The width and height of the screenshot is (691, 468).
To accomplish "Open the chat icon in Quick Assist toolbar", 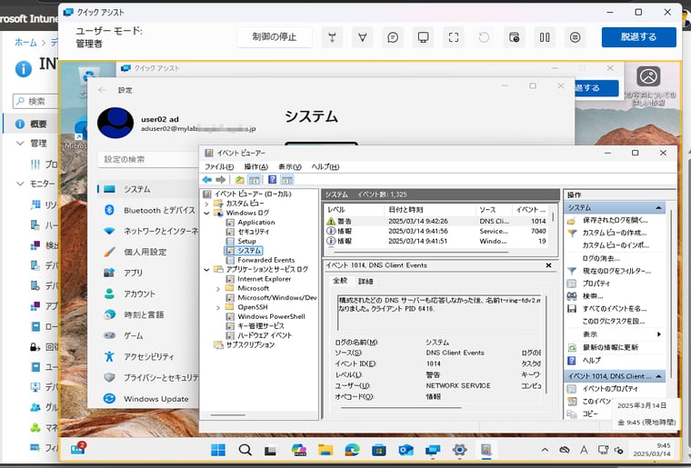I will coord(393,37).
